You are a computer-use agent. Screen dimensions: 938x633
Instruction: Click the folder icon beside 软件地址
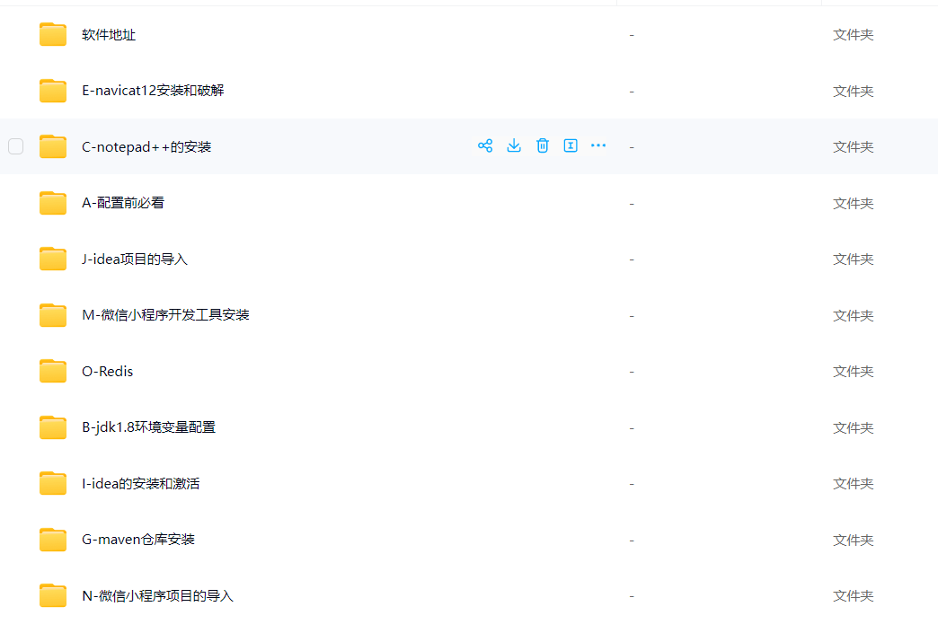[x=52, y=34]
